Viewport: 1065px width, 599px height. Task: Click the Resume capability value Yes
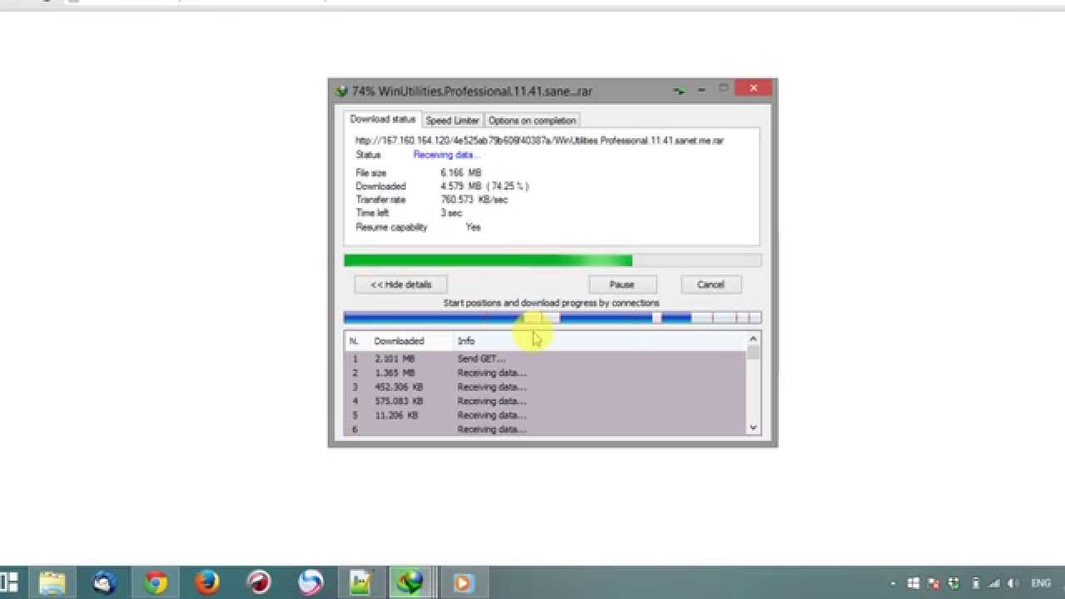click(x=473, y=227)
